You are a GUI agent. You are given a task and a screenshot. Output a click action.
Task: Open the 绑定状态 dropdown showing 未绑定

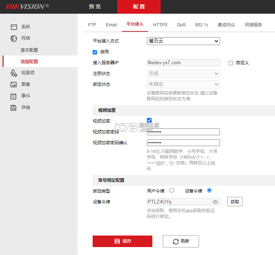pyautogui.click(x=183, y=84)
